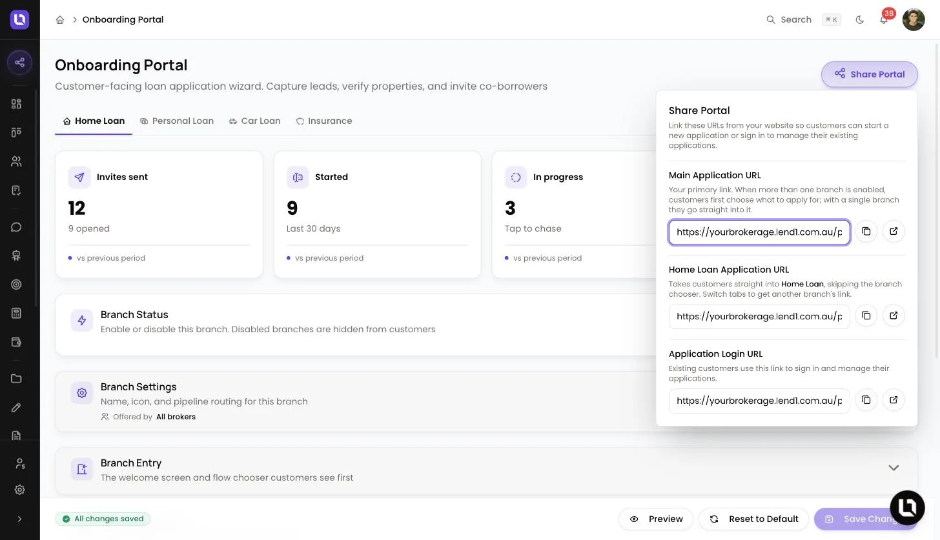Open the calculator icon in sidebar
The height and width of the screenshot is (540, 940).
(x=17, y=313)
